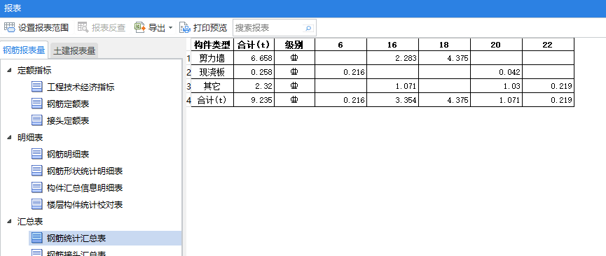This screenshot has height=256, width=606.
Task: Click the search magnifier icon
Action: pos(308,28)
